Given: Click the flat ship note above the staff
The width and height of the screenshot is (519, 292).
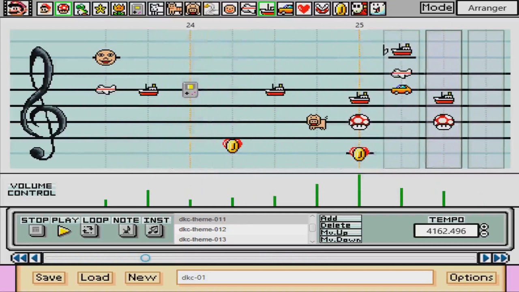Looking at the screenshot, I should tap(401, 50).
